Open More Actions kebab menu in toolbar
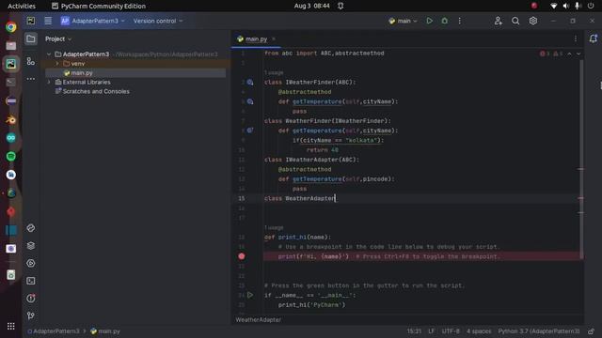This screenshot has height=338, width=602. (x=460, y=21)
